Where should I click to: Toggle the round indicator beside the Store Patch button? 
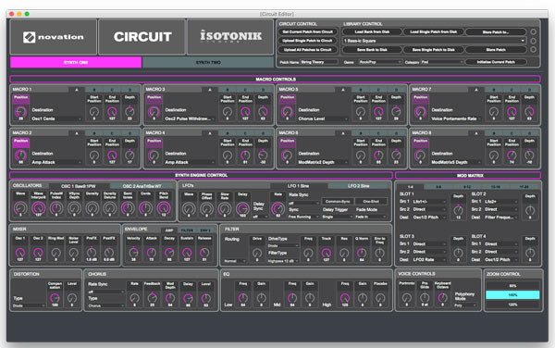(533, 50)
